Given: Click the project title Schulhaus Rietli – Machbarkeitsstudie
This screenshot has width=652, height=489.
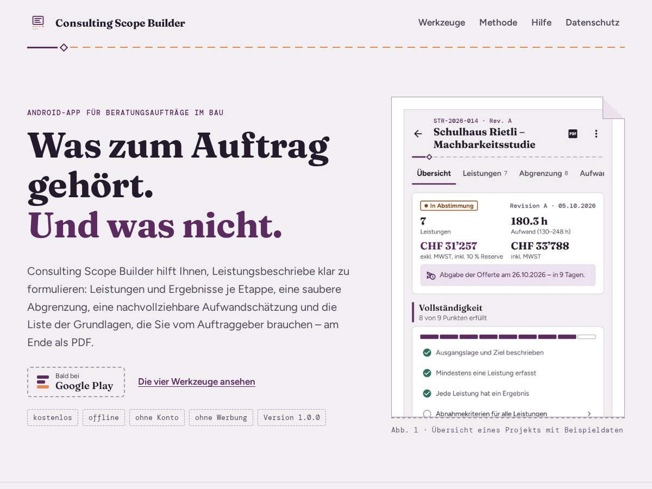Looking at the screenshot, I should (x=484, y=138).
